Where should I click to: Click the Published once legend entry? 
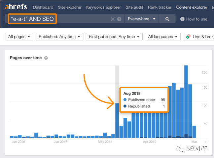[141, 100]
